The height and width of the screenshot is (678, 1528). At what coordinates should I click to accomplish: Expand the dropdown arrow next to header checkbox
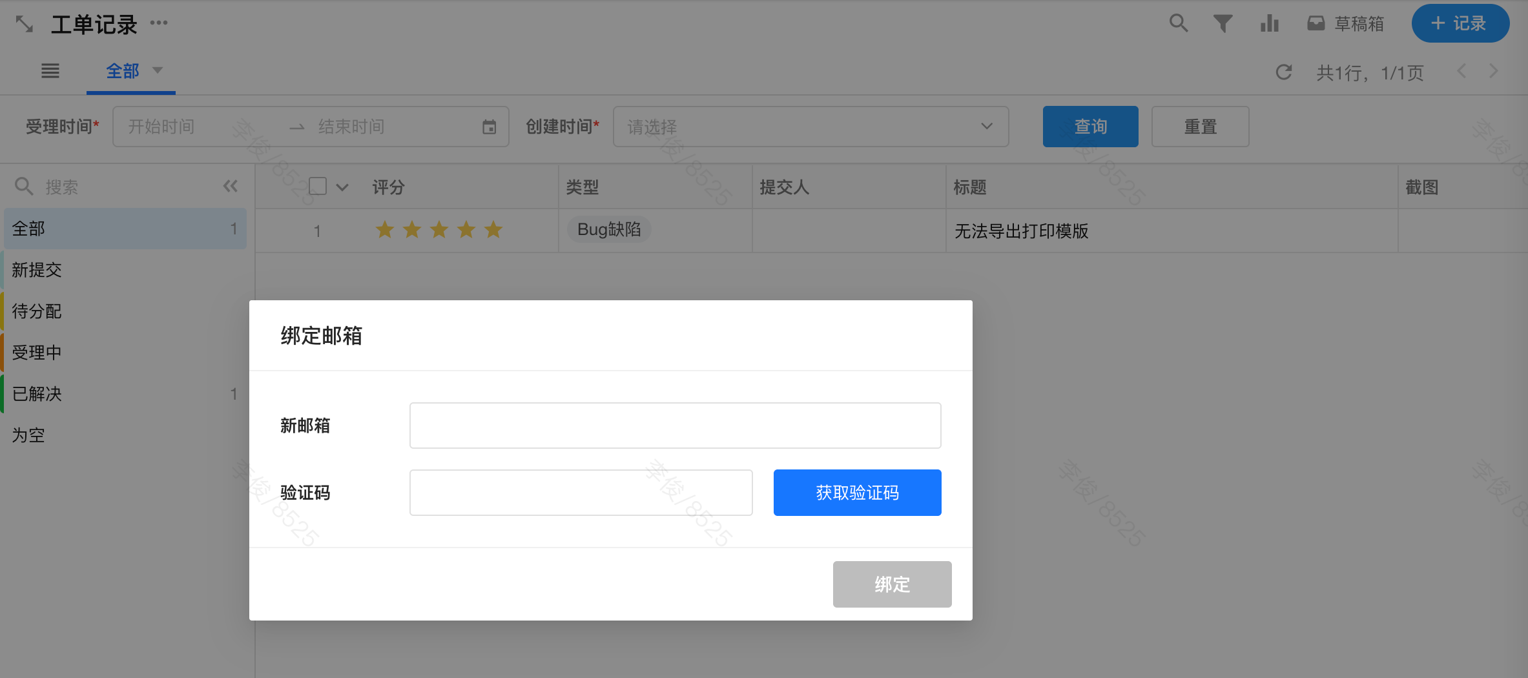(x=342, y=187)
